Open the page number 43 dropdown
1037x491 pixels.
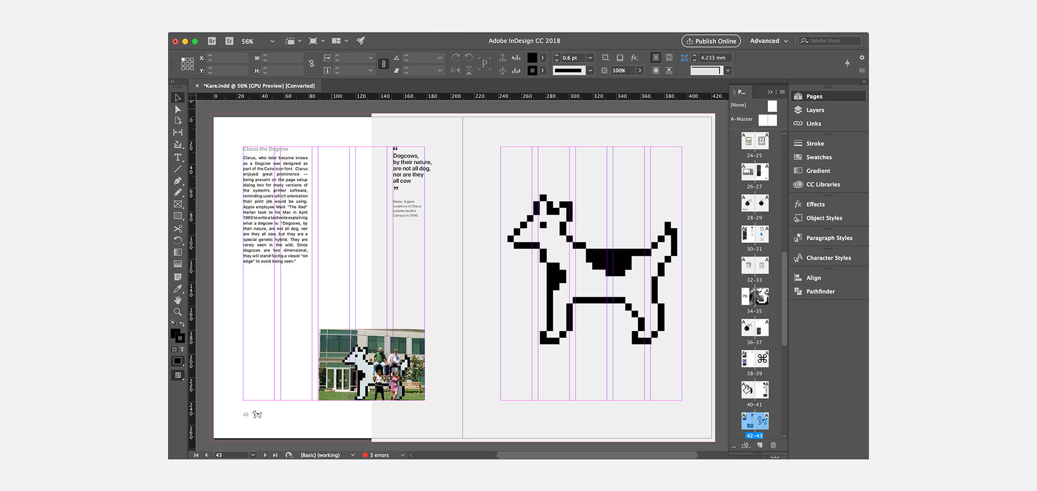253,455
